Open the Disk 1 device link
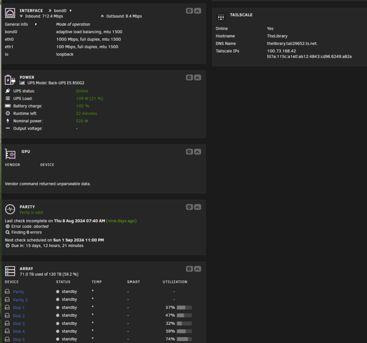The height and width of the screenshot is (343, 367). pyautogui.click(x=19, y=308)
